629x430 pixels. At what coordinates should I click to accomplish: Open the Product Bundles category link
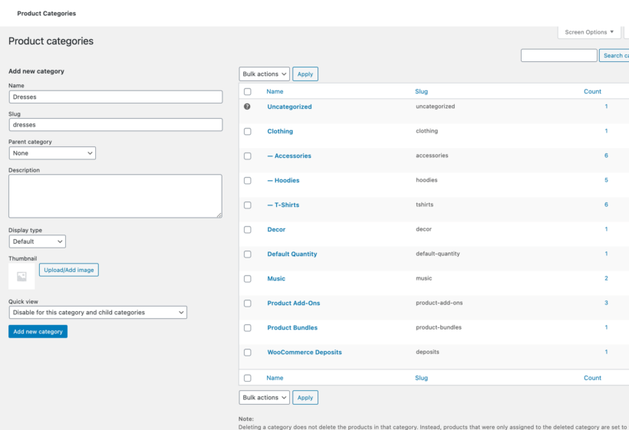292,328
